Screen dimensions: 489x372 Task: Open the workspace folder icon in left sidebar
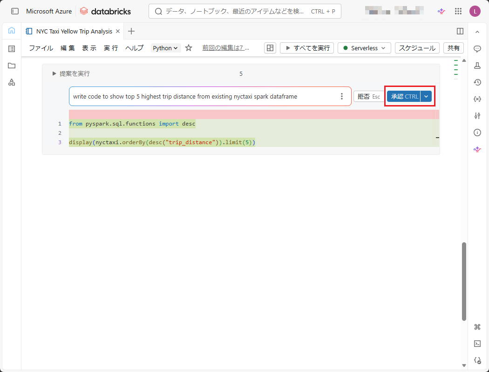click(x=12, y=66)
